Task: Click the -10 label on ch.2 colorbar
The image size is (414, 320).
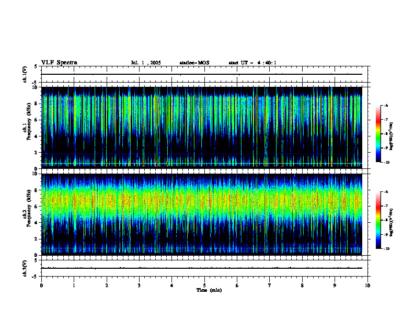Action: pyautogui.click(x=386, y=249)
